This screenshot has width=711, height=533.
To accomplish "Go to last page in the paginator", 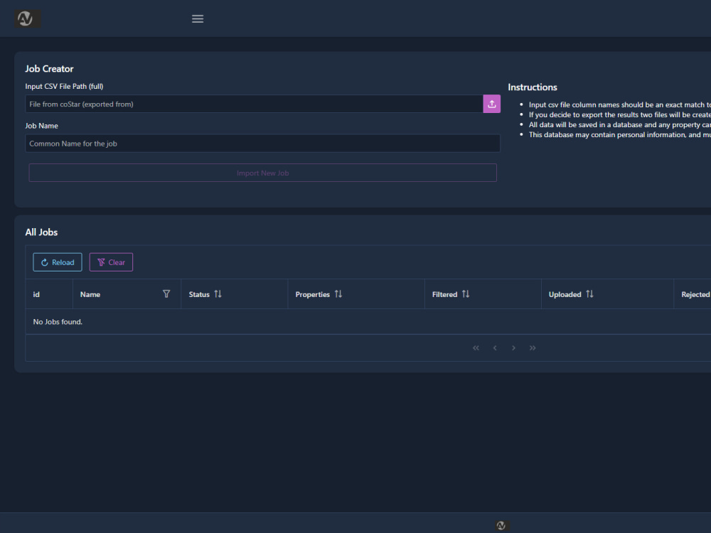I will coord(533,348).
